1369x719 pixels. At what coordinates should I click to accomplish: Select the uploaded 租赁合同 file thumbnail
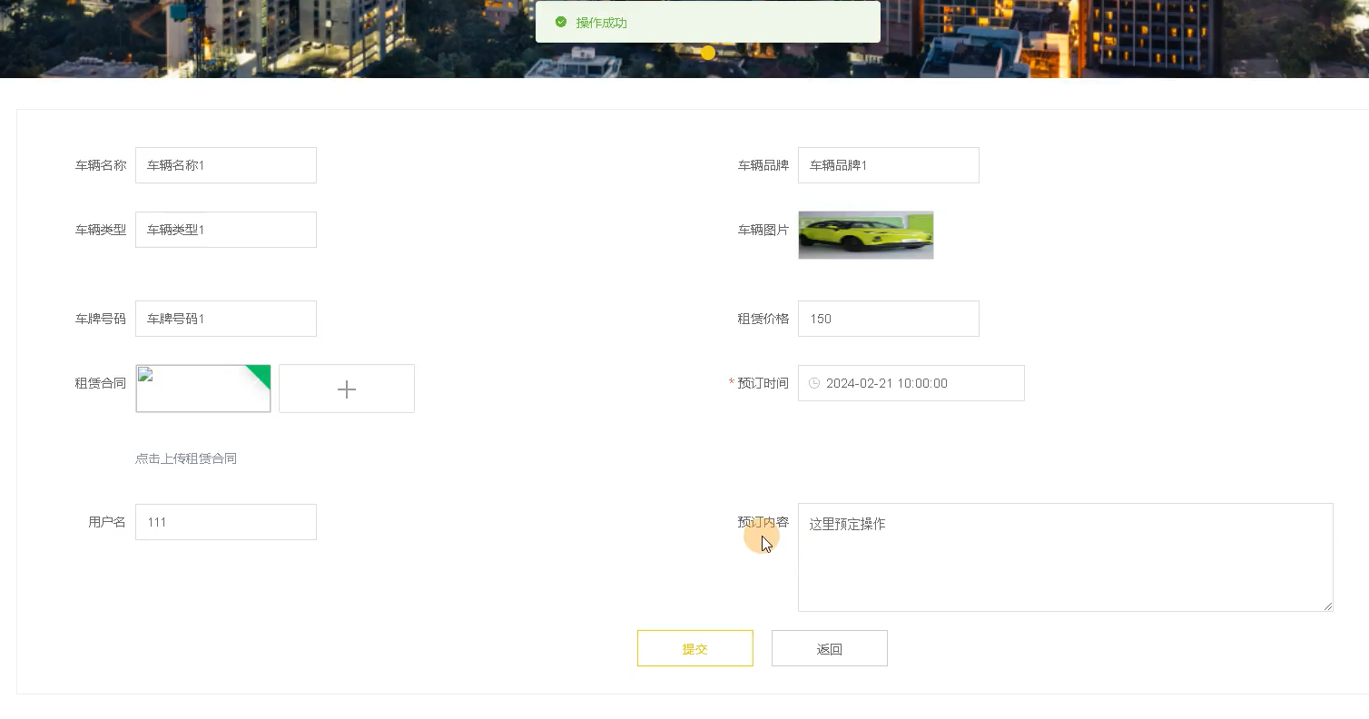click(x=203, y=389)
